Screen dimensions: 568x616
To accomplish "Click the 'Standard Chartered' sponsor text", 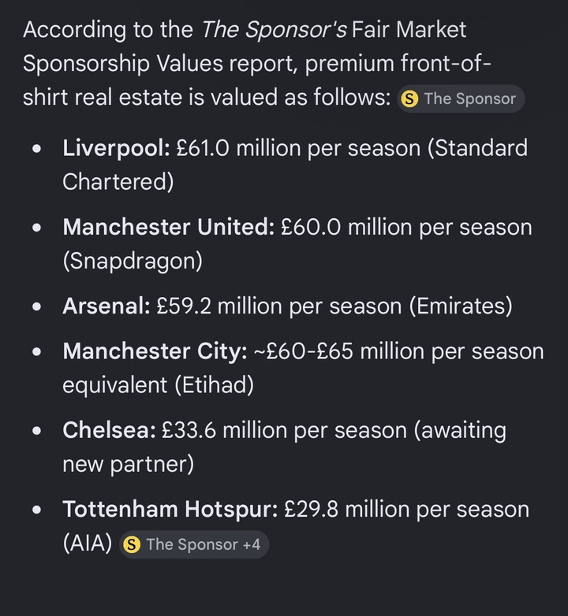I will 295,165.
